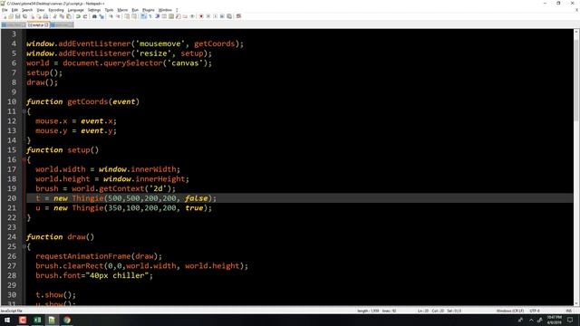Click the Zoom In toolbar icon
580x326 pixels.
(111, 16)
